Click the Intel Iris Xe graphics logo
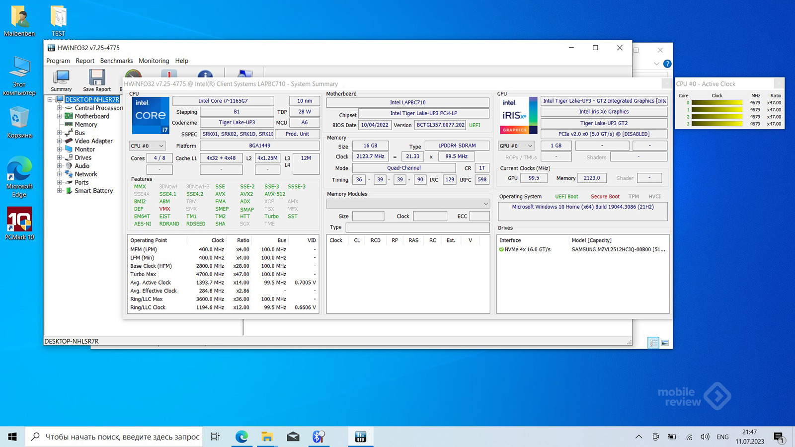 [518, 115]
